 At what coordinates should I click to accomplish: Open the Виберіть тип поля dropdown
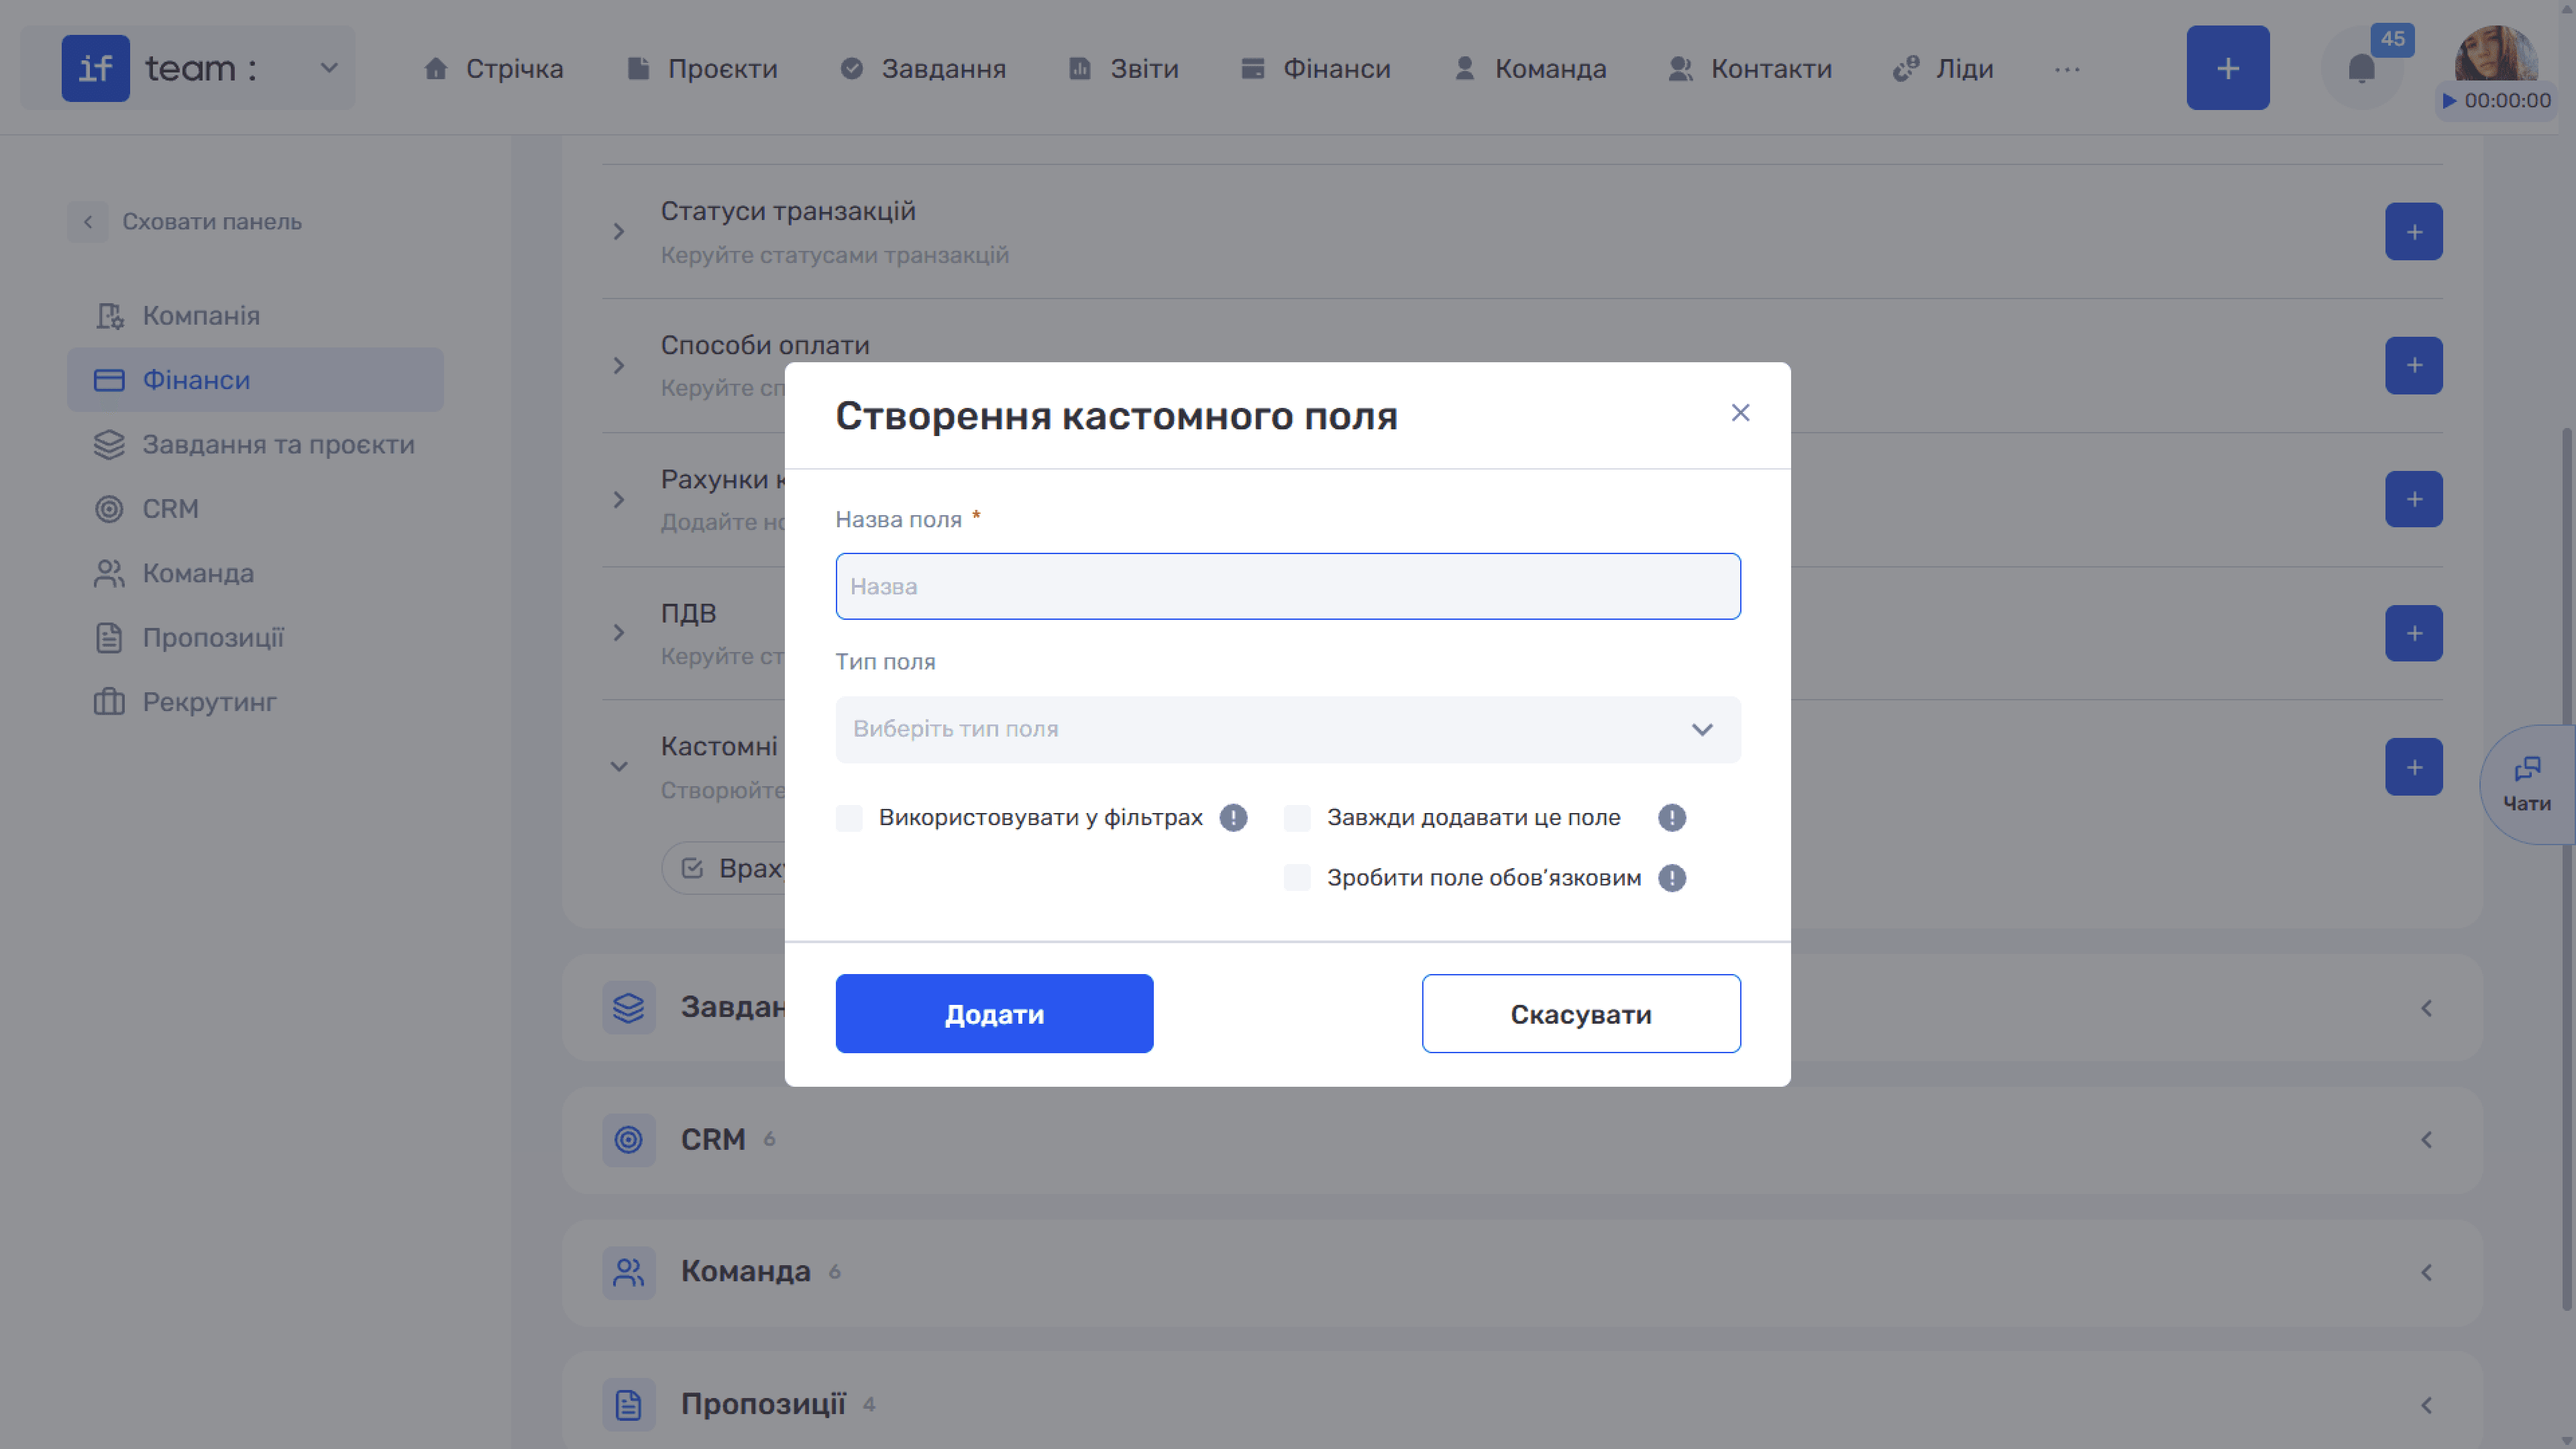coord(1288,729)
